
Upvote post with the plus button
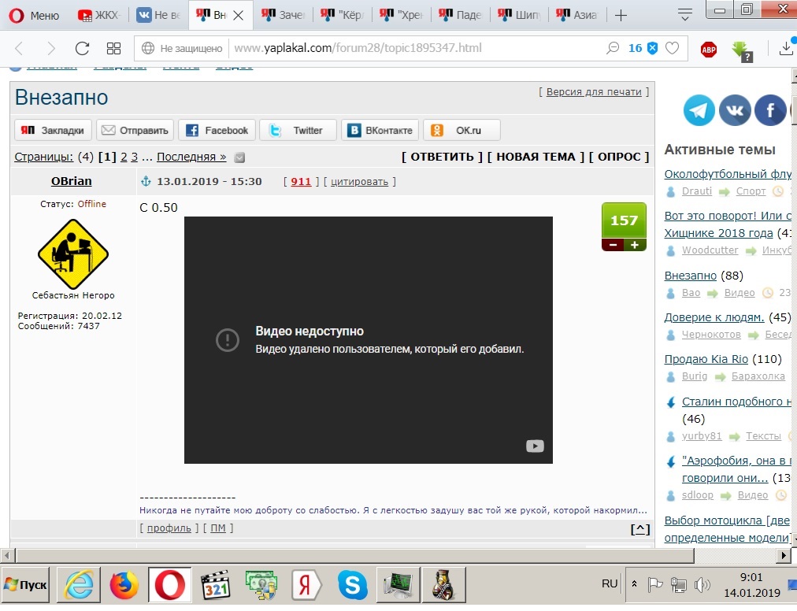pyautogui.click(x=635, y=245)
